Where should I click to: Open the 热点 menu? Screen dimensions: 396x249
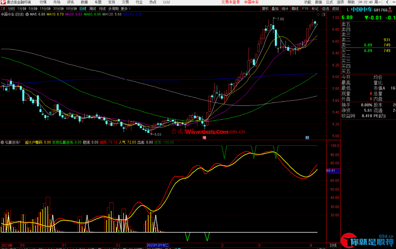(x=153, y=2)
